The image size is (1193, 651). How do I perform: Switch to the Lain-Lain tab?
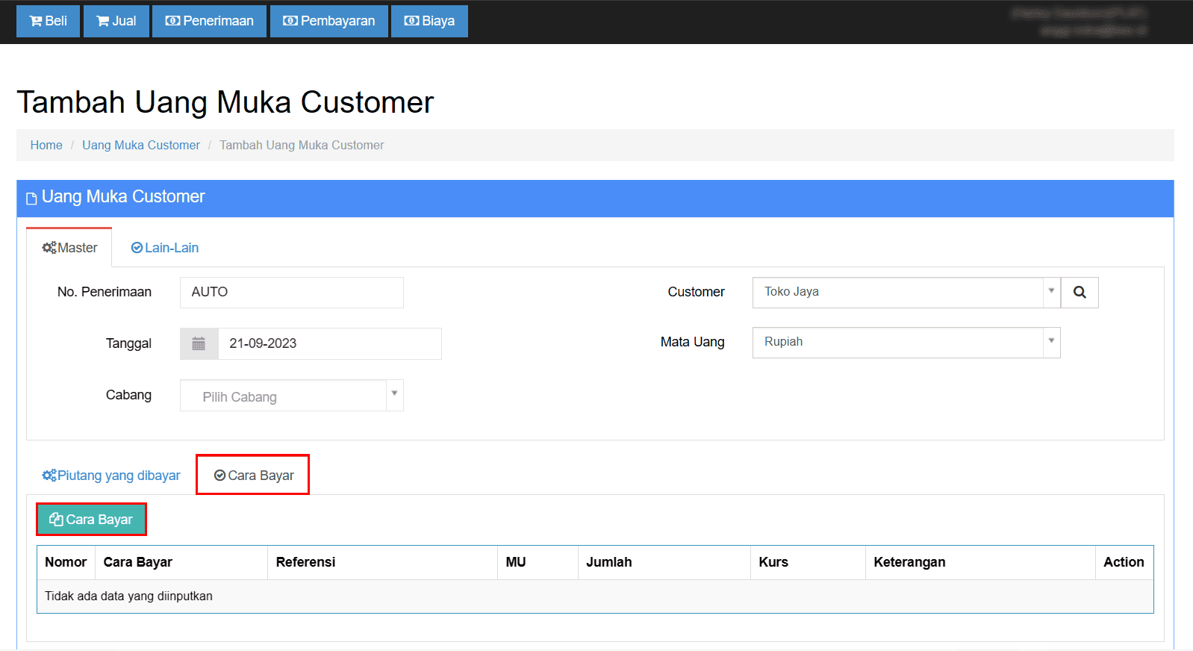(x=165, y=248)
